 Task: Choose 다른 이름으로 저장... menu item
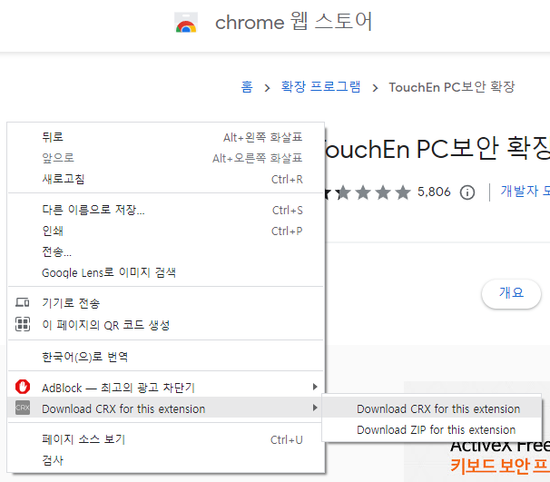165,210
